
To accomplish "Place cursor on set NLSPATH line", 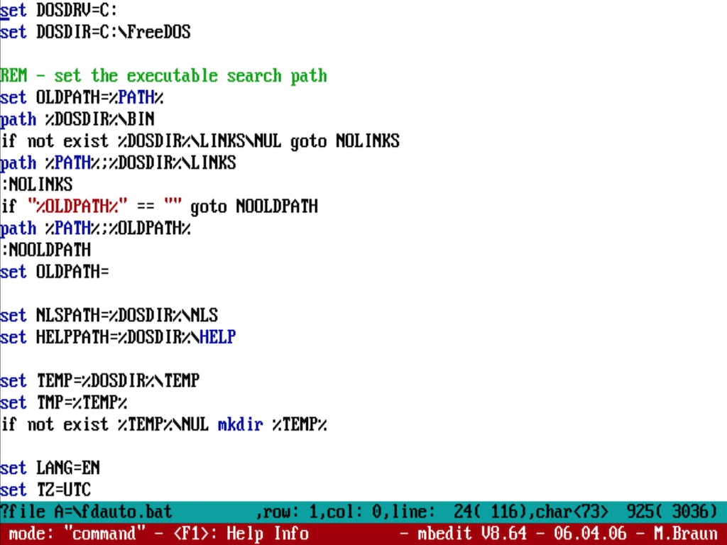I will click(109, 316).
